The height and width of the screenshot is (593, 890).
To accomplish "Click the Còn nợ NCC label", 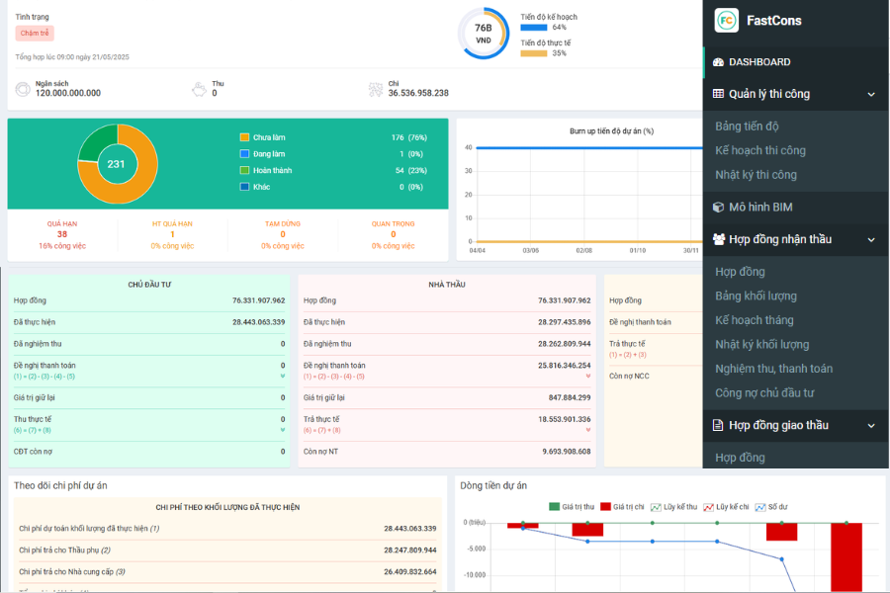I will point(629,377).
